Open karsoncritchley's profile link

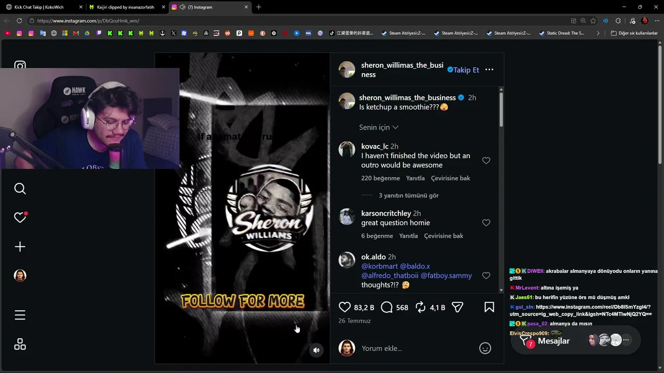[x=386, y=213]
